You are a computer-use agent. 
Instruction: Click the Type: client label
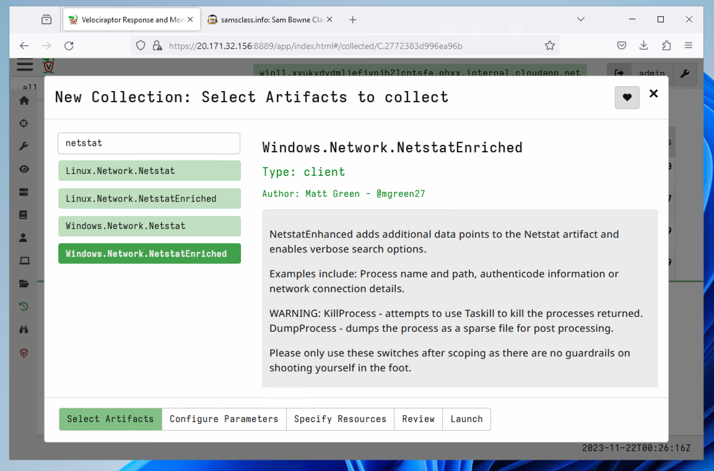(303, 172)
